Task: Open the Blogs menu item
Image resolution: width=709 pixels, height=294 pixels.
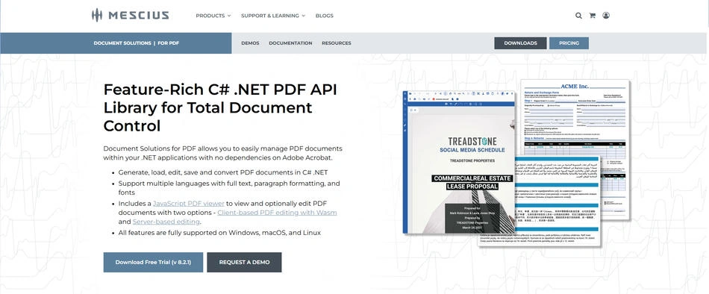Action: (324, 16)
